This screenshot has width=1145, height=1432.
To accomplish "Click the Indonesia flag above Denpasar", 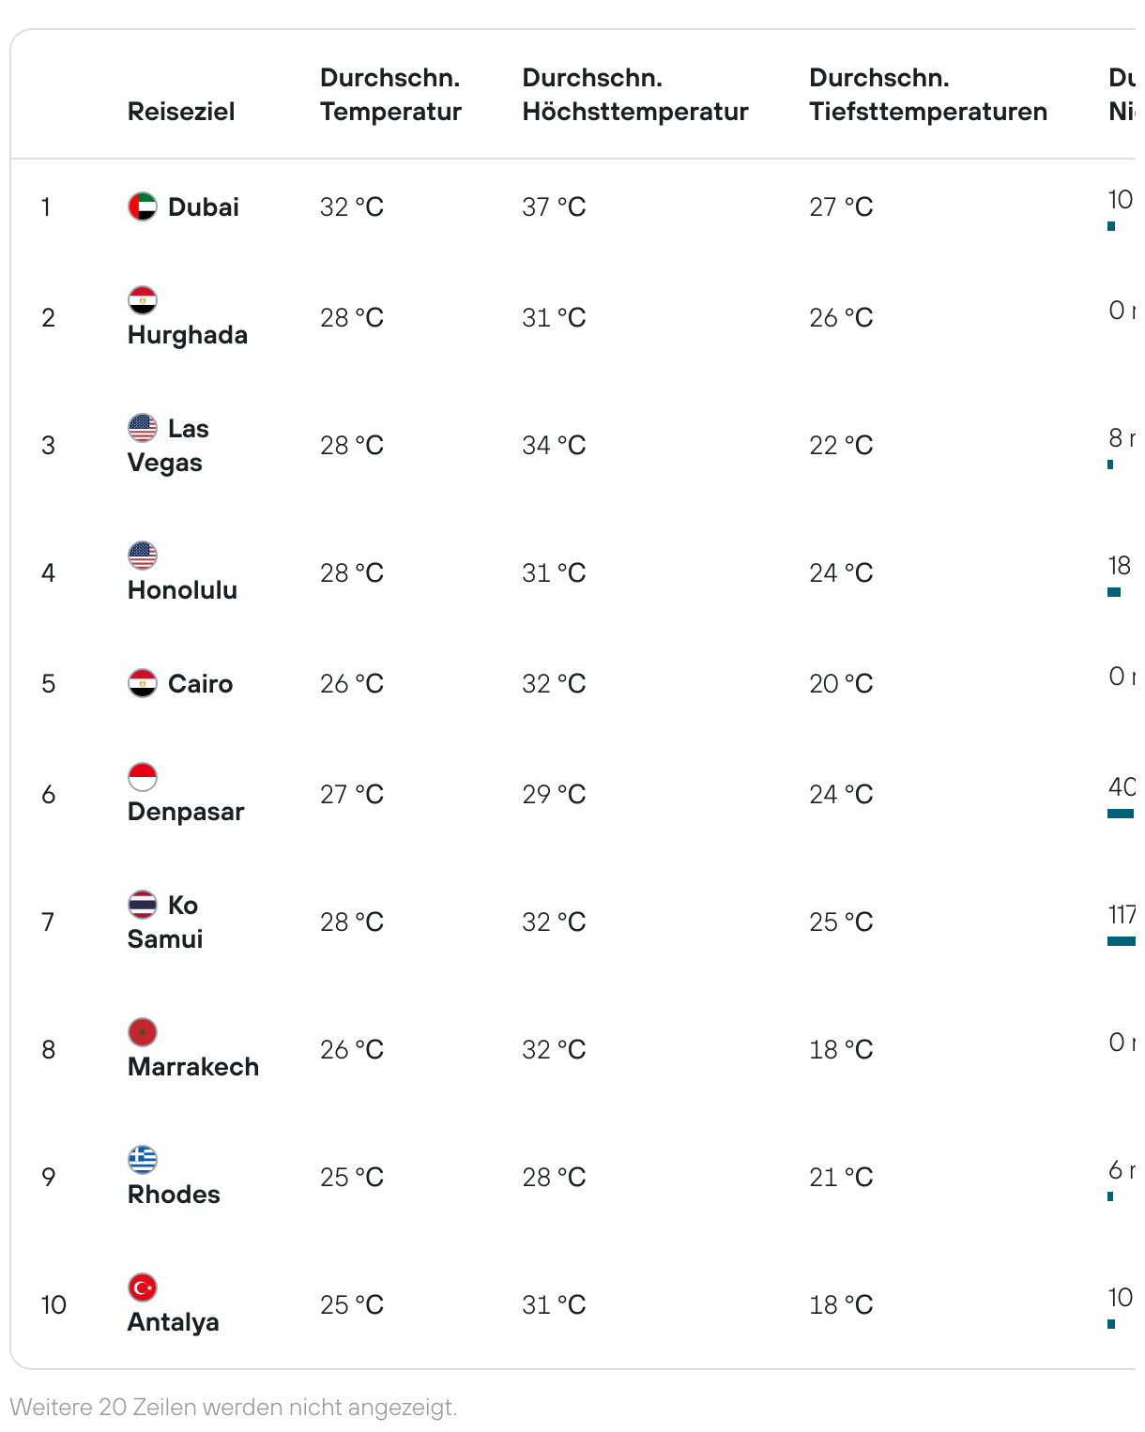I will click(x=143, y=777).
